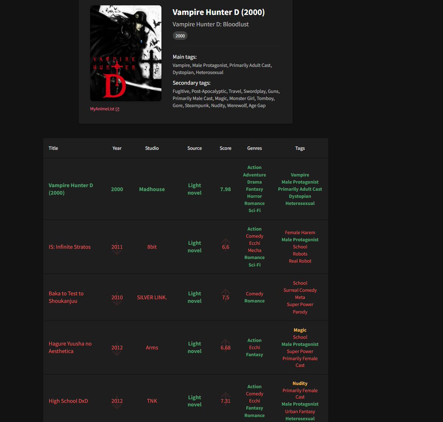Viewport: 443px width, 422px height.
Task: Click the subtitle 'Vampire Hunter D: Bloodlust'
Action: click(210, 24)
